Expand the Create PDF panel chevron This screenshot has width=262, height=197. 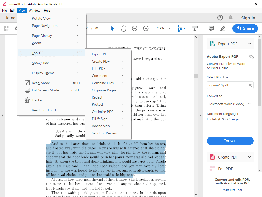pos(250,157)
